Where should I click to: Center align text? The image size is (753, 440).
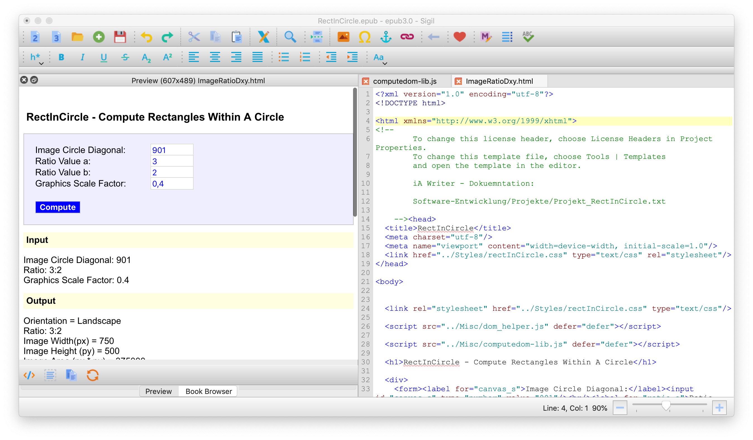(x=215, y=57)
